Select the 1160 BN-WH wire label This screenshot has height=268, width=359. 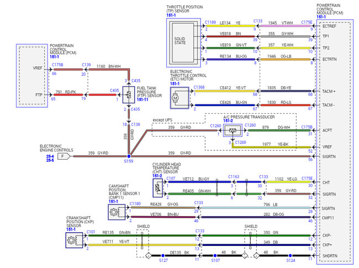108,66
